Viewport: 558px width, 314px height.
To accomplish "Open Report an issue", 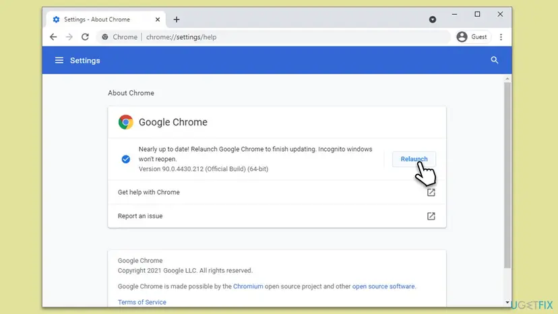I will coord(277,216).
